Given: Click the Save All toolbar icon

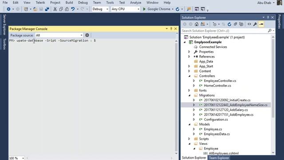Looking at the screenshot, I should pyautogui.click(x=47, y=9).
